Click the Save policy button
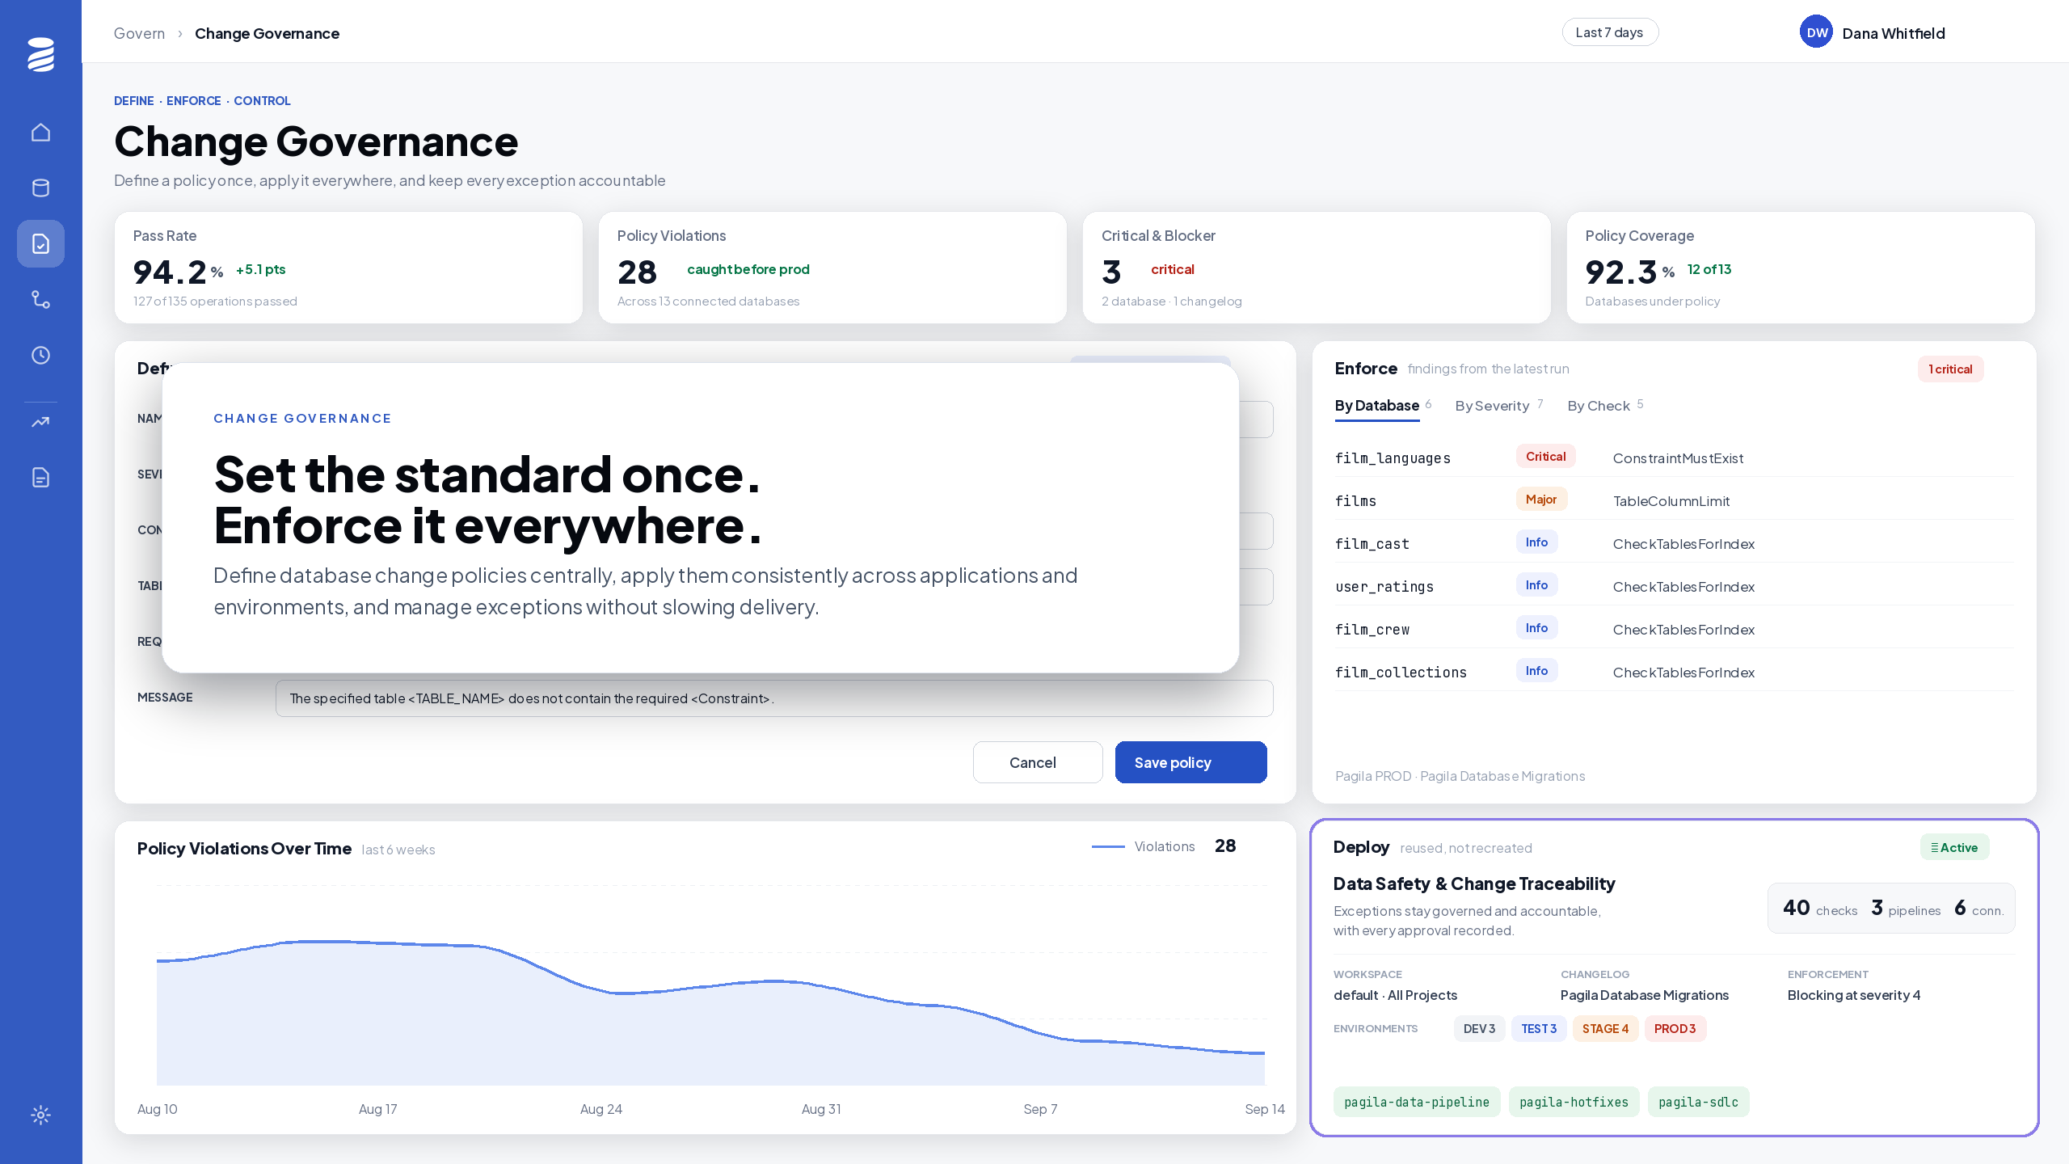 1190,762
